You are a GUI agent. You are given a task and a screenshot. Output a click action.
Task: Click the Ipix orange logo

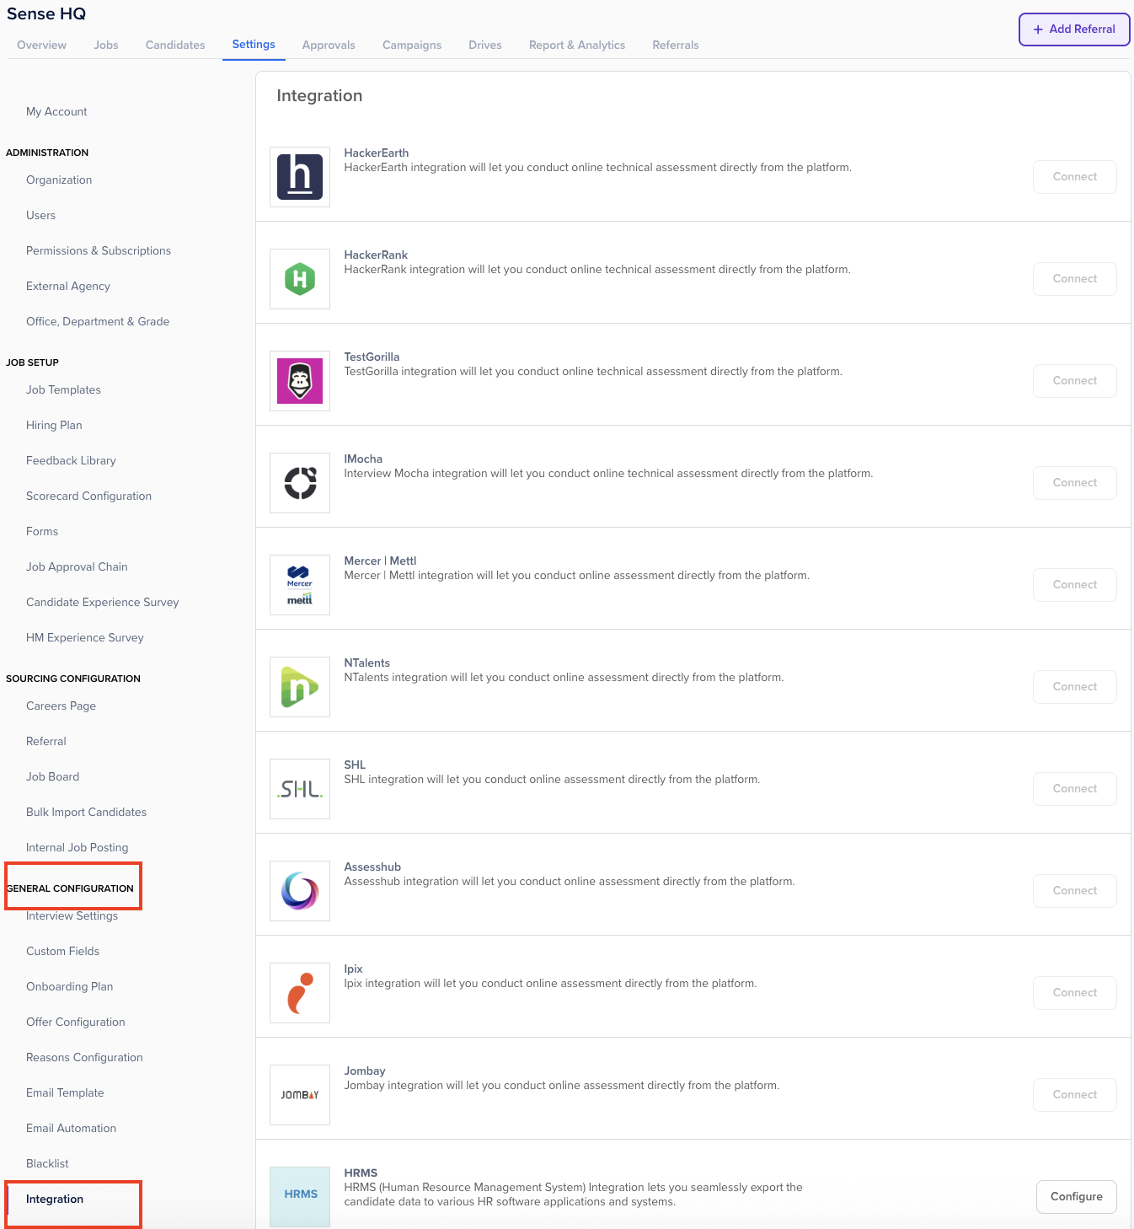[x=300, y=993]
